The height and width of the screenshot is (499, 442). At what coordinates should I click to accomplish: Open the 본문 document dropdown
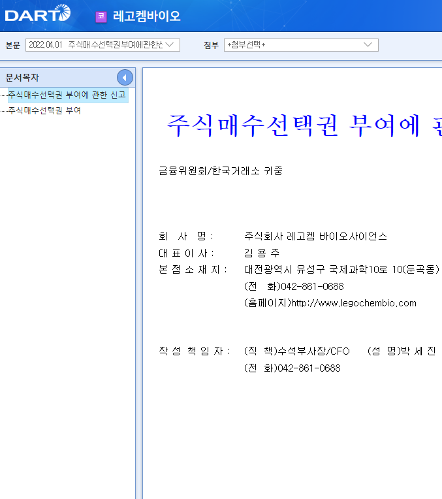coord(103,45)
